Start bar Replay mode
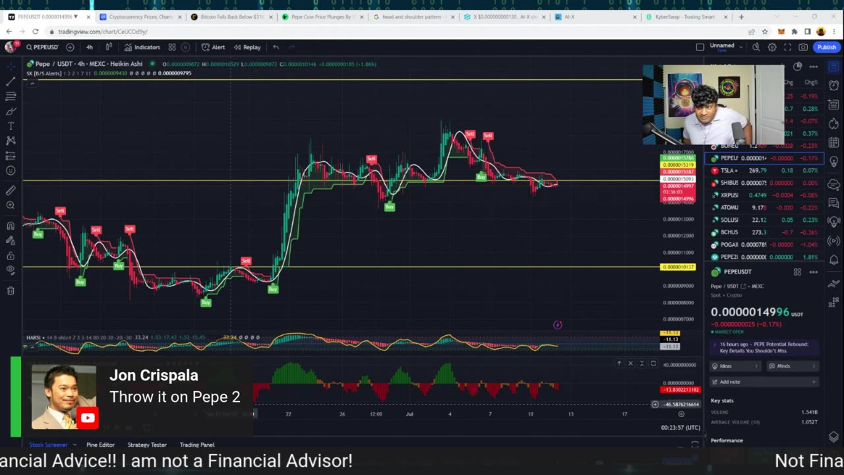The image size is (844, 475). 247,47
